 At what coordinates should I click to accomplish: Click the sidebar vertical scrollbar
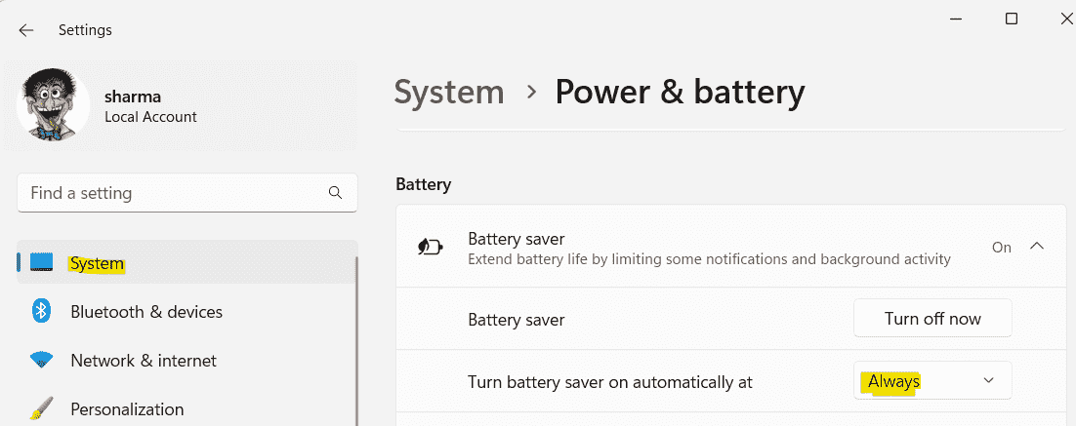click(x=356, y=341)
